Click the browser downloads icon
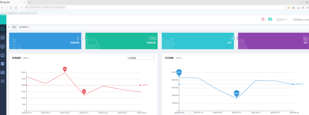Image resolution: width=309 pixels, height=115 pixels. [298, 8]
